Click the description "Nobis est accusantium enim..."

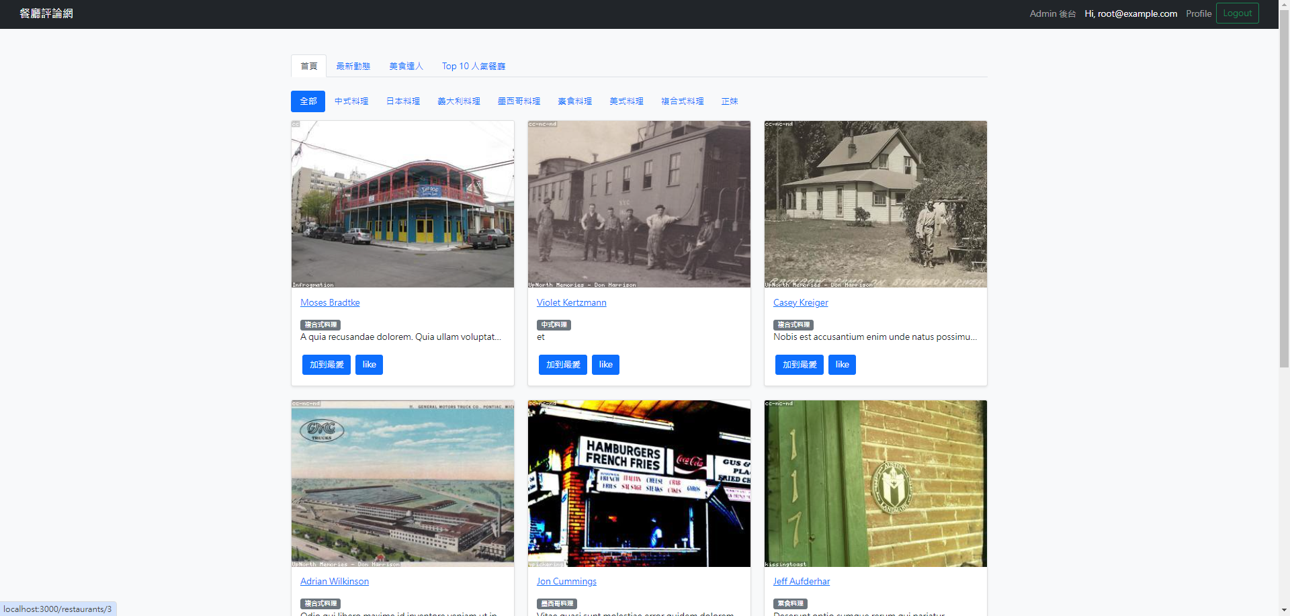[x=875, y=337]
